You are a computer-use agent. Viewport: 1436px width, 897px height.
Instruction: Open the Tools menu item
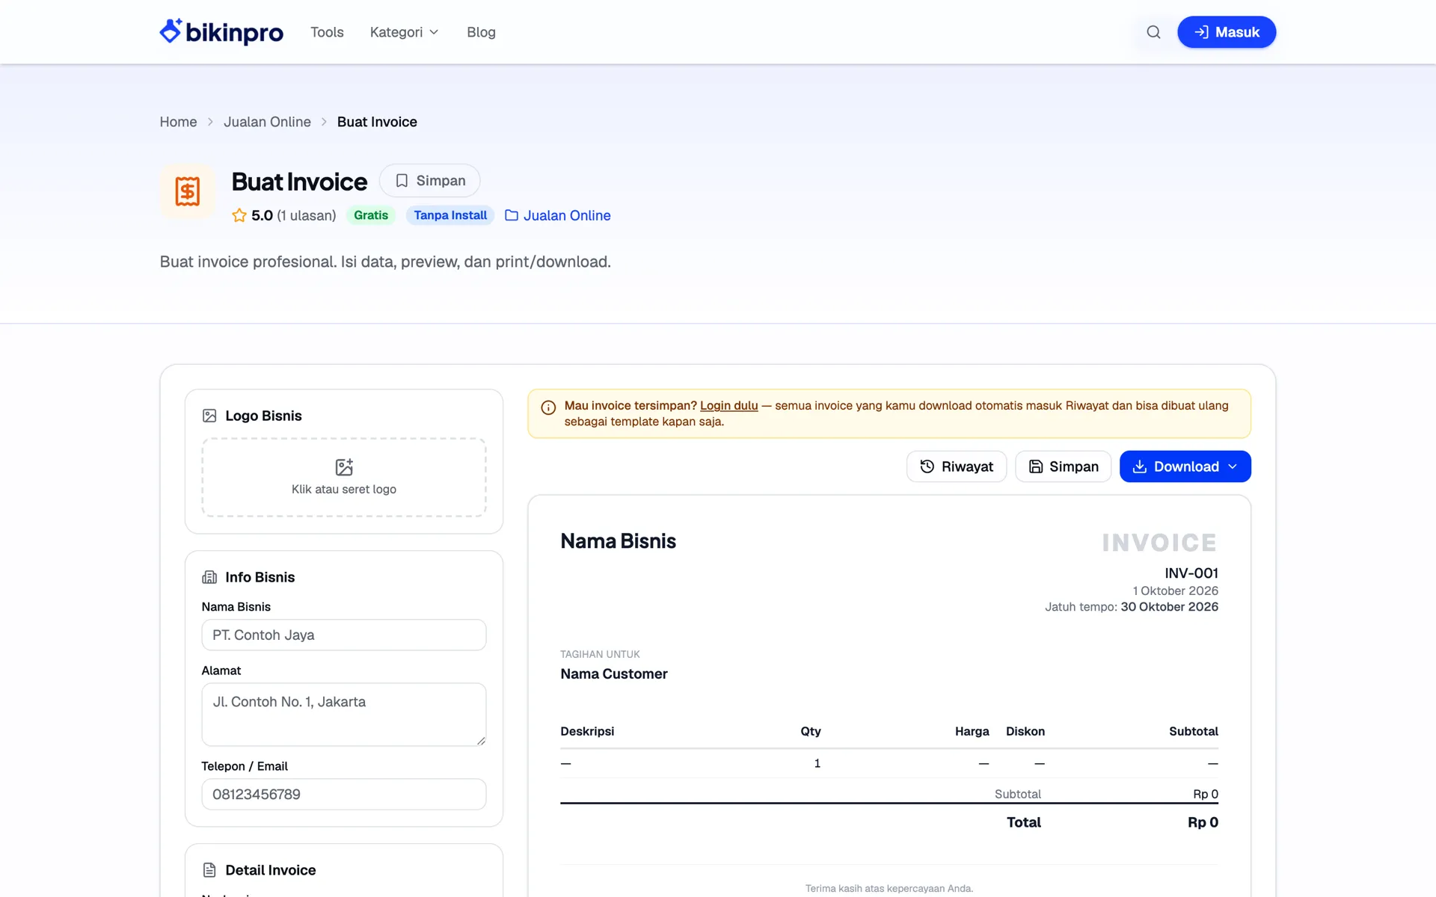pyautogui.click(x=327, y=32)
